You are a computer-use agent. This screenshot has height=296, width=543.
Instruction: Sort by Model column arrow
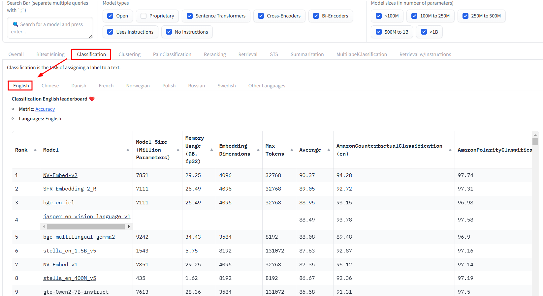pos(128,150)
